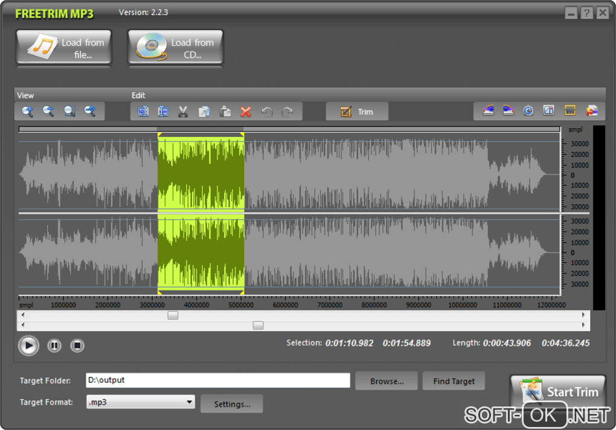The width and height of the screenshot is (616, 430).
Task: Click the first effects icon in right toolbar
Action: [489, 111]
